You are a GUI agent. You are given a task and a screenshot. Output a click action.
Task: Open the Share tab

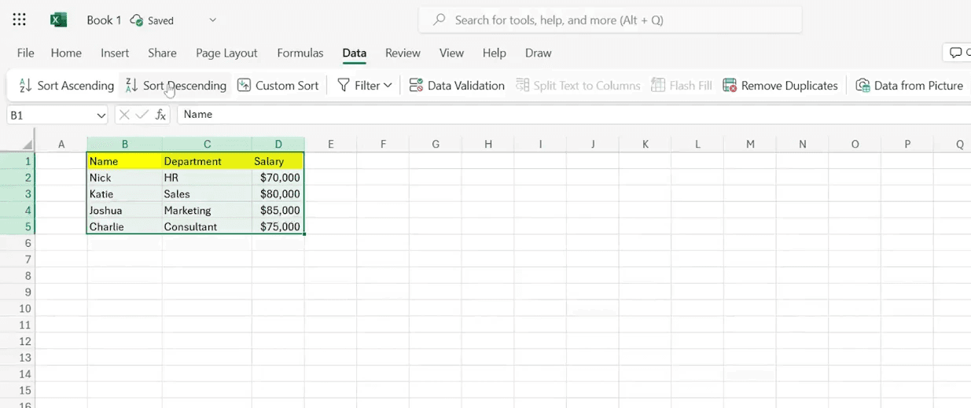pyautogui.click(x=162, y=53)
